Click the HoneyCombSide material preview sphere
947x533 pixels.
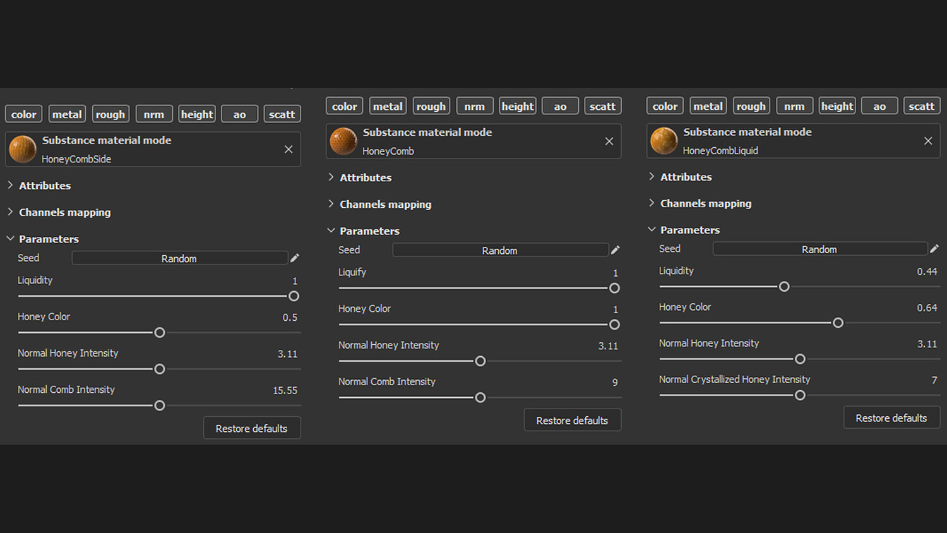[x=23, y=149]
